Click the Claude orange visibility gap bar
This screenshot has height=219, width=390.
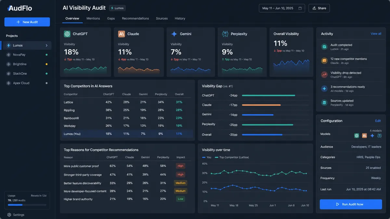coord(261,105)
